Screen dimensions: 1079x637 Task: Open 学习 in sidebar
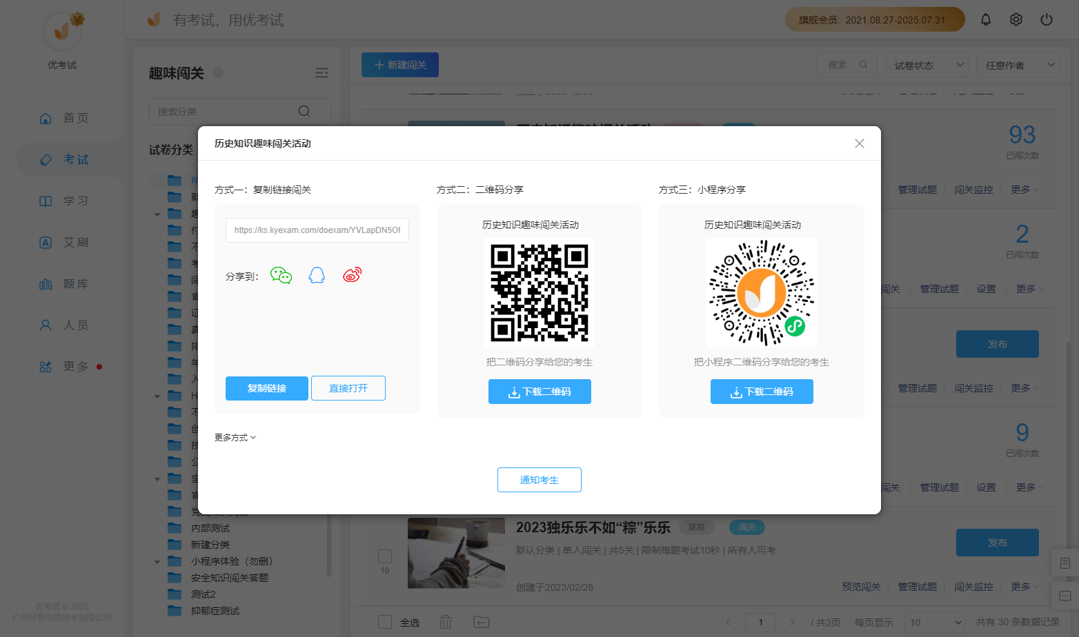tap(63, 201)
